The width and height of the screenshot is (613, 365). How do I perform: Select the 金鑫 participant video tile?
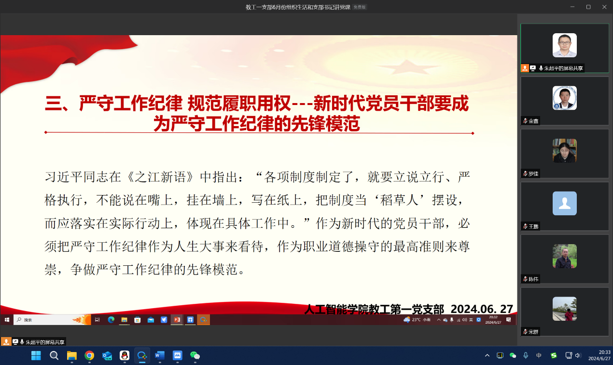[564, 100]
